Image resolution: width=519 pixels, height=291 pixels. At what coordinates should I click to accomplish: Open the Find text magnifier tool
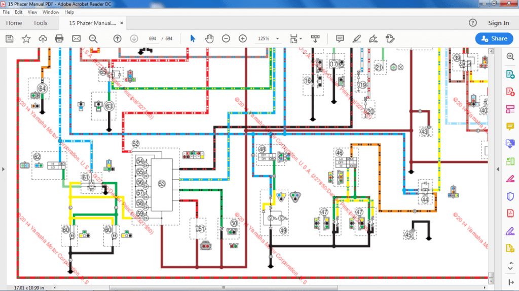tap(93, 38)
